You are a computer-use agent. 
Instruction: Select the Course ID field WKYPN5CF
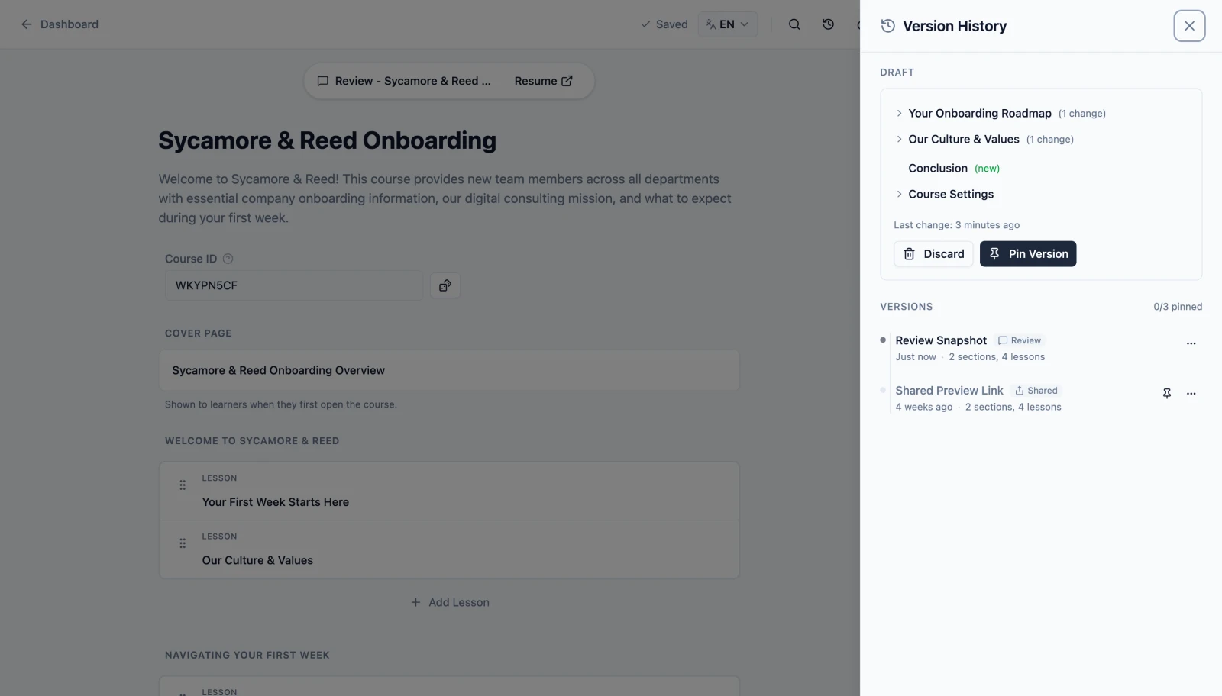[294, 285]
